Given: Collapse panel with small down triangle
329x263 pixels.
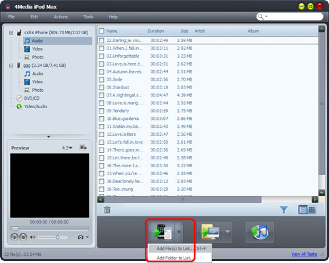Looking at the screenshot, I should coord(49,136).
